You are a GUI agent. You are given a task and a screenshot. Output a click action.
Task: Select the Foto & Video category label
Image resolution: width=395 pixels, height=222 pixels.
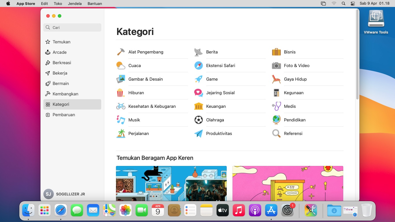click(x=297, y=66)
